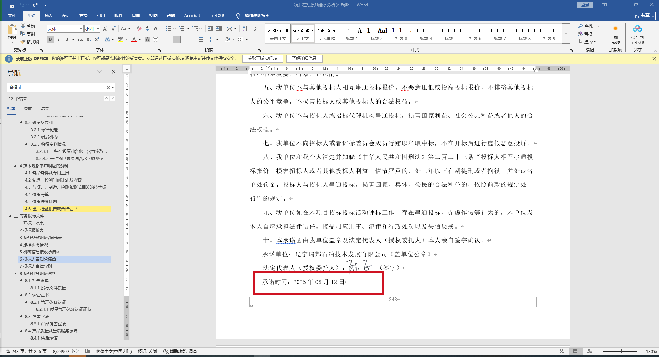The height and width of the screenshot is (357, 659).
Task: Open the font name dropdown (宋体)
Action: (x=81, y=29)
